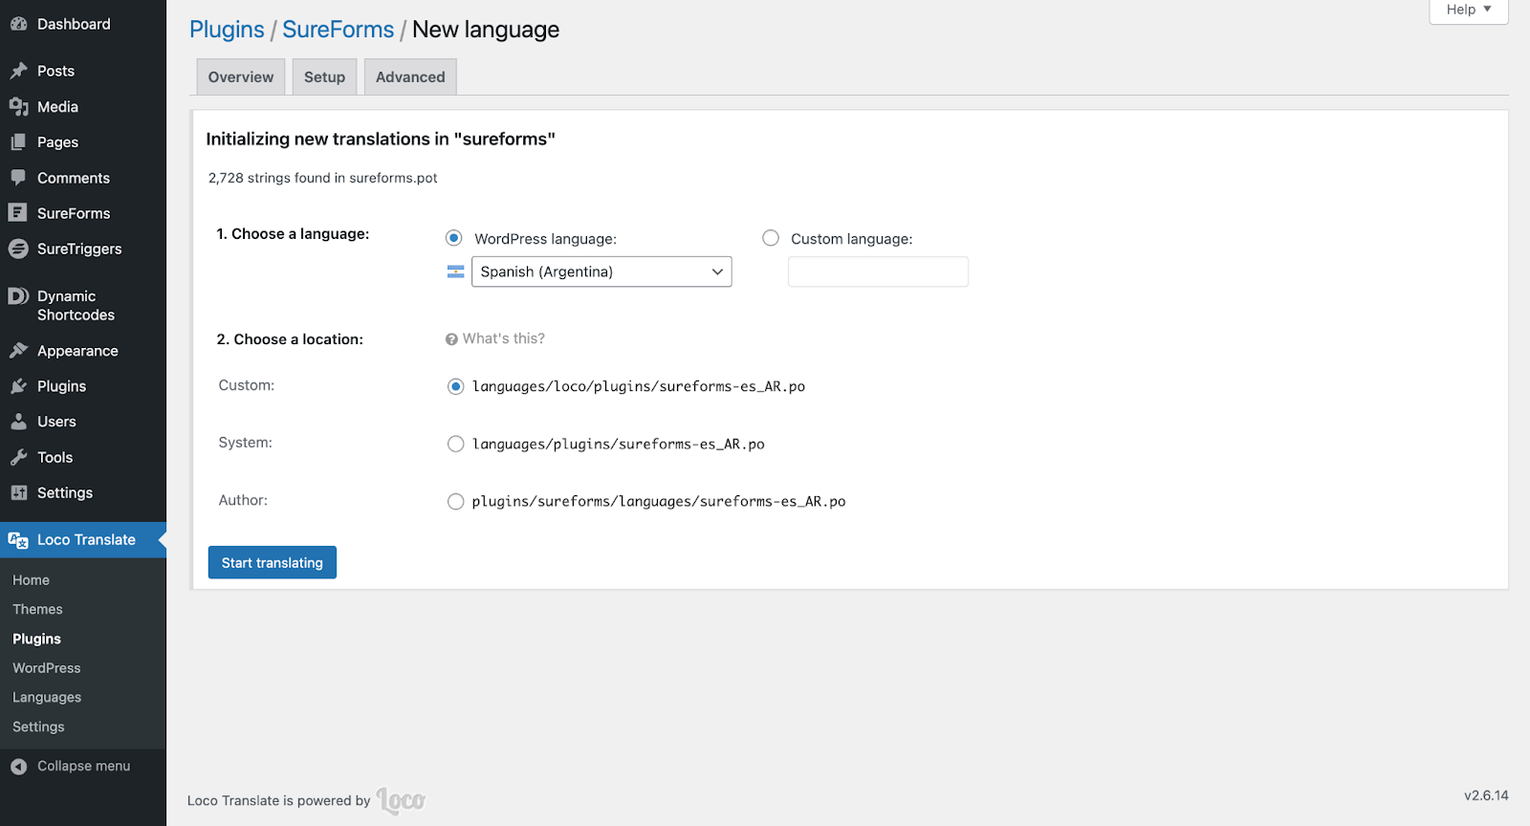
Task: Select the Custom language radio button
Action: 771,238
